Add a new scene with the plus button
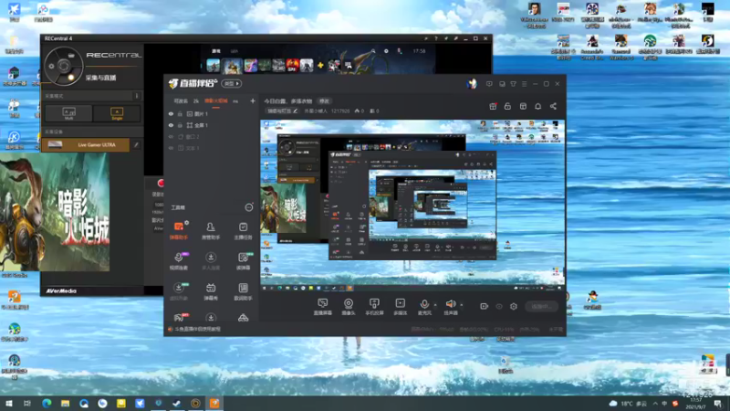The width and height of the screenshot is (730, 411). pyautogui.click(x=253, y=100)
